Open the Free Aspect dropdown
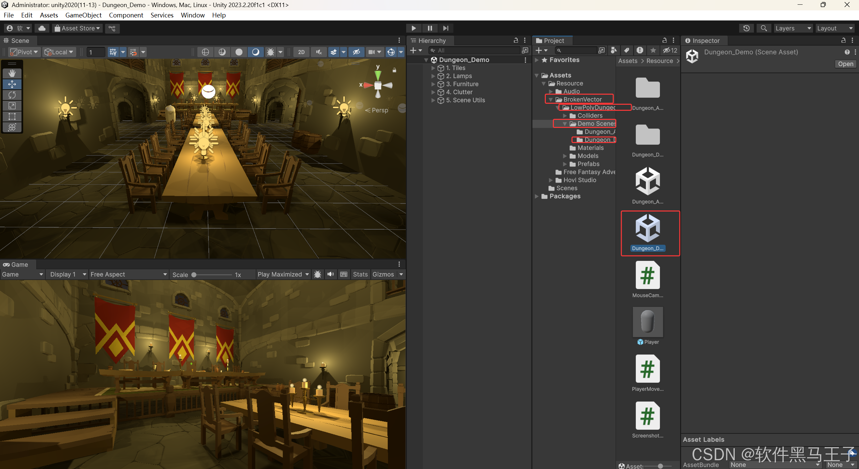 pos(128,274)
